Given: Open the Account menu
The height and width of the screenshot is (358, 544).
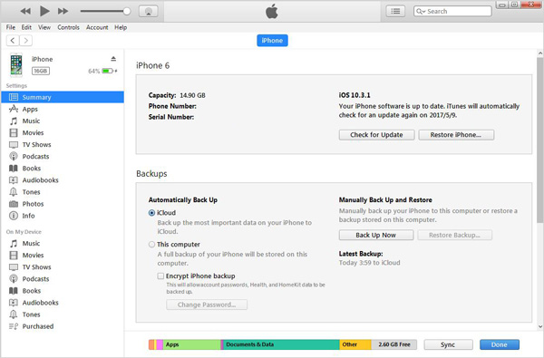Looking at the screenshot, I should pos(97,27).
